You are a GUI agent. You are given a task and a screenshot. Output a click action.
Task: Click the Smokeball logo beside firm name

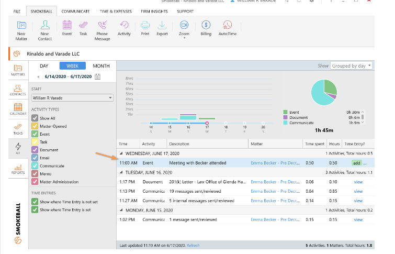[17, 54]
